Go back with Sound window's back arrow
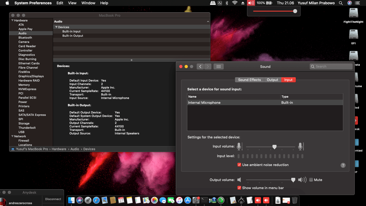 200,67
